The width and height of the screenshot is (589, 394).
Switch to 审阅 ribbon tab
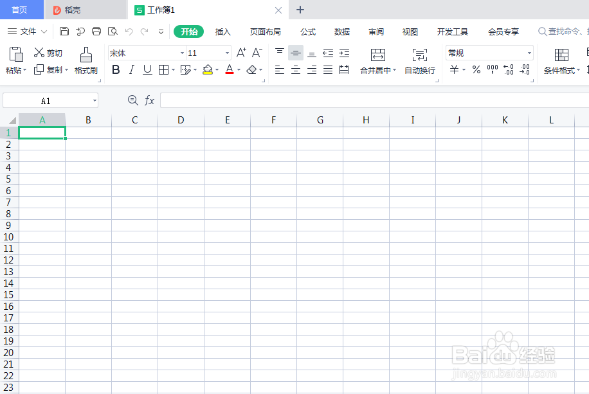click(x=376, y=32)
